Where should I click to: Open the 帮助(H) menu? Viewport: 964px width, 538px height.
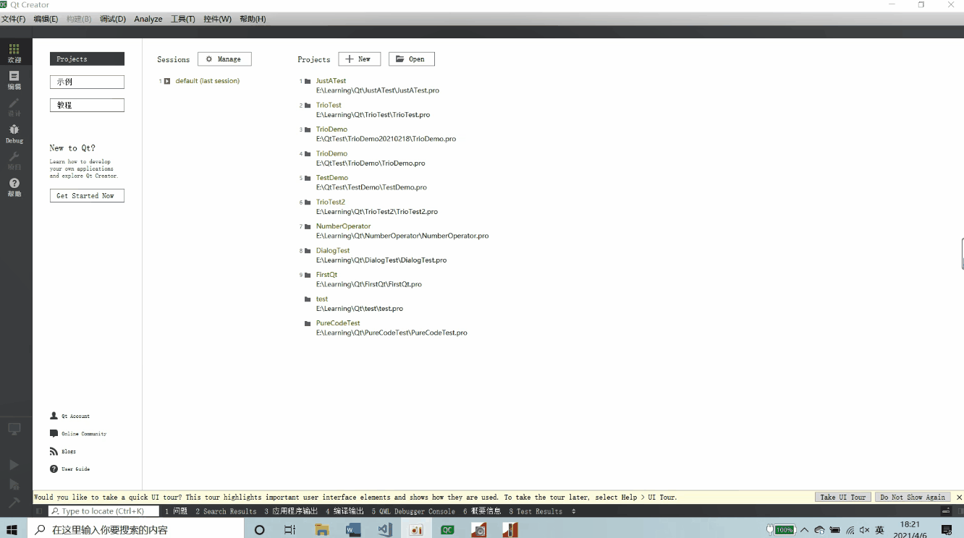click(x=253, y=19)
